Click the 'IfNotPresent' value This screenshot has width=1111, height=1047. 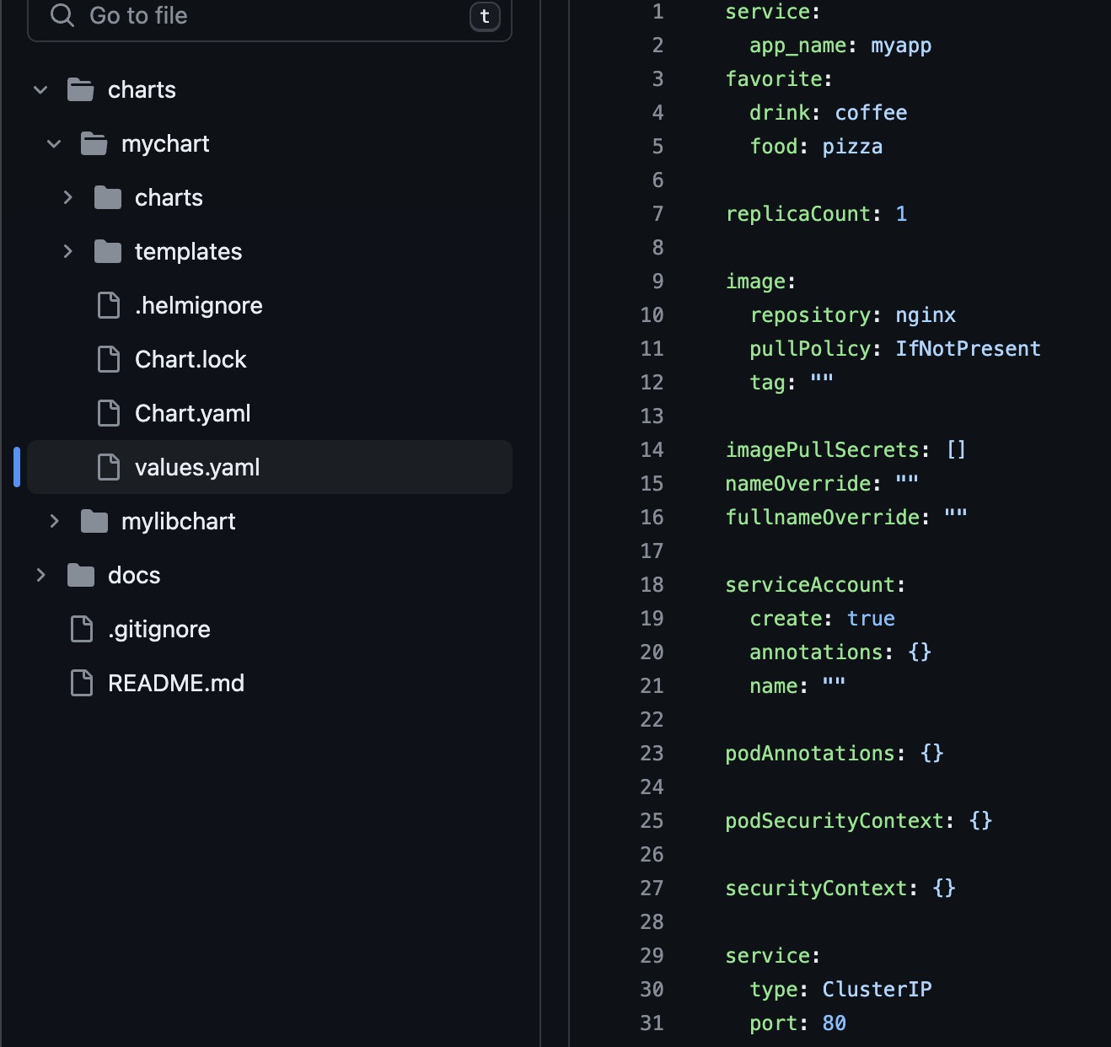(968, 349)
